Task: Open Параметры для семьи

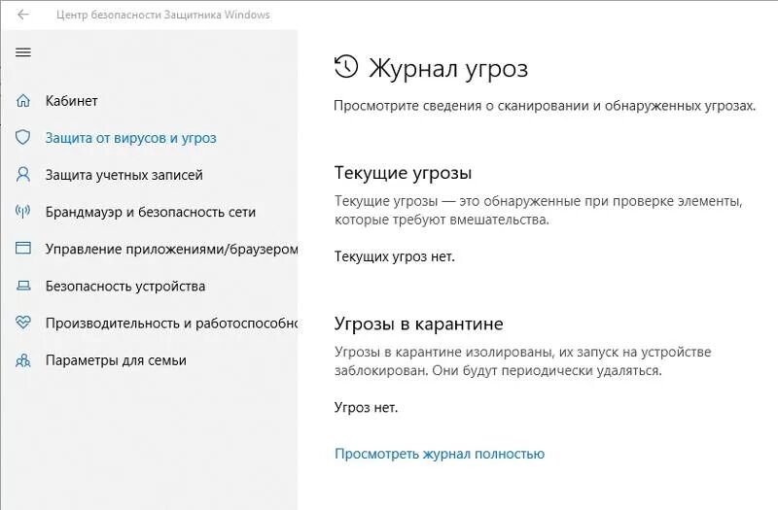Action: (116, 360)
